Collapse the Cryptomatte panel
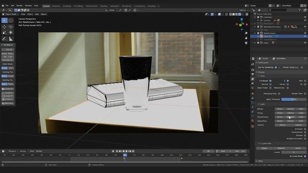This screenshot has width=308, height=173. click(259, 144)
